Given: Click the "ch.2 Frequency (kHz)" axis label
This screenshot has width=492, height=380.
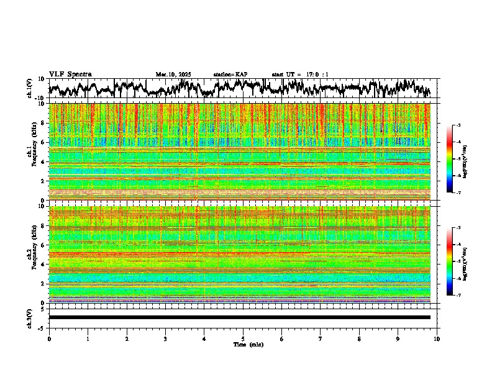Looking at the screenshot, I should [x=32, y=247].
